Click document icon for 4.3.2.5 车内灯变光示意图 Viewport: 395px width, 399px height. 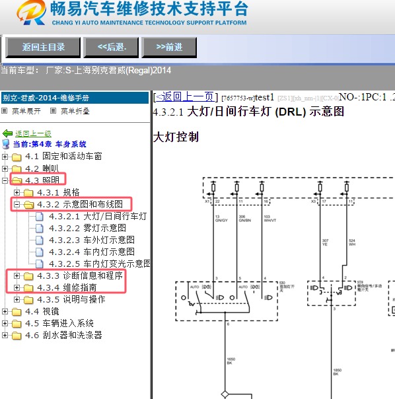pos(39,264)
